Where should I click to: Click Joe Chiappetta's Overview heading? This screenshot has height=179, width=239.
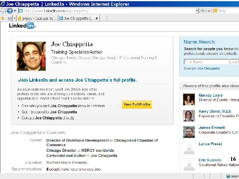point(38,132)
